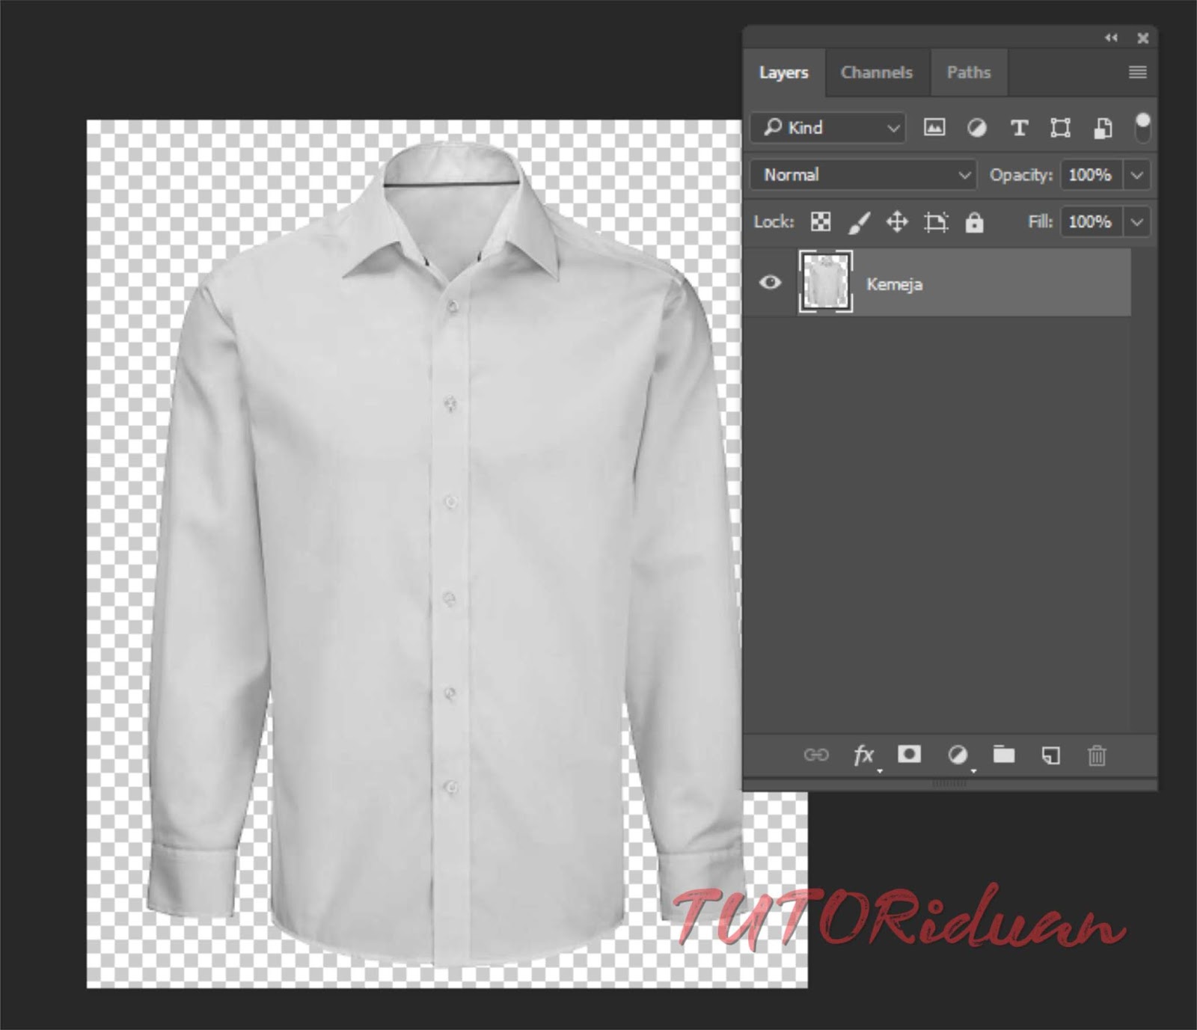Viewport: 1197px width, 1030px height.
Task: Click the Delete layer trash icon
Action: (1097, 755)
